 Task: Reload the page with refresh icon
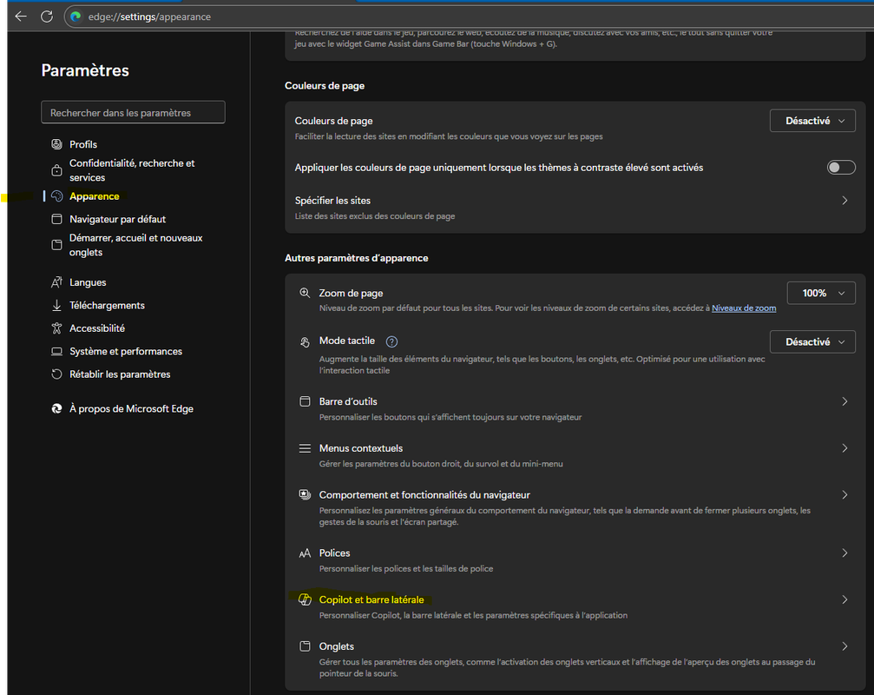tap(47, 17)
